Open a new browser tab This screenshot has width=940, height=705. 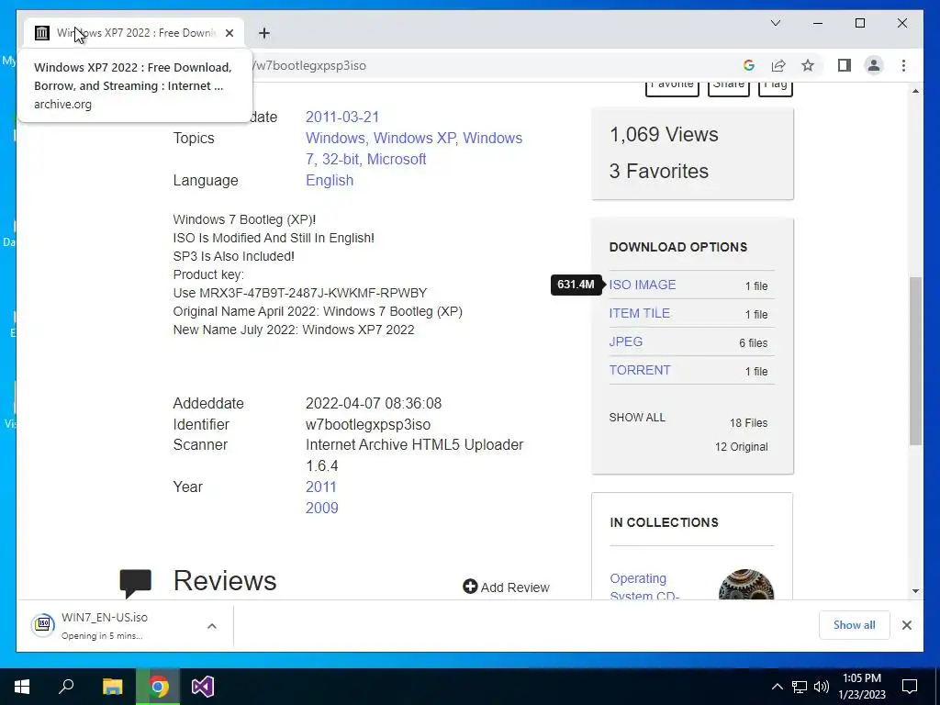[x=263, y=33]
